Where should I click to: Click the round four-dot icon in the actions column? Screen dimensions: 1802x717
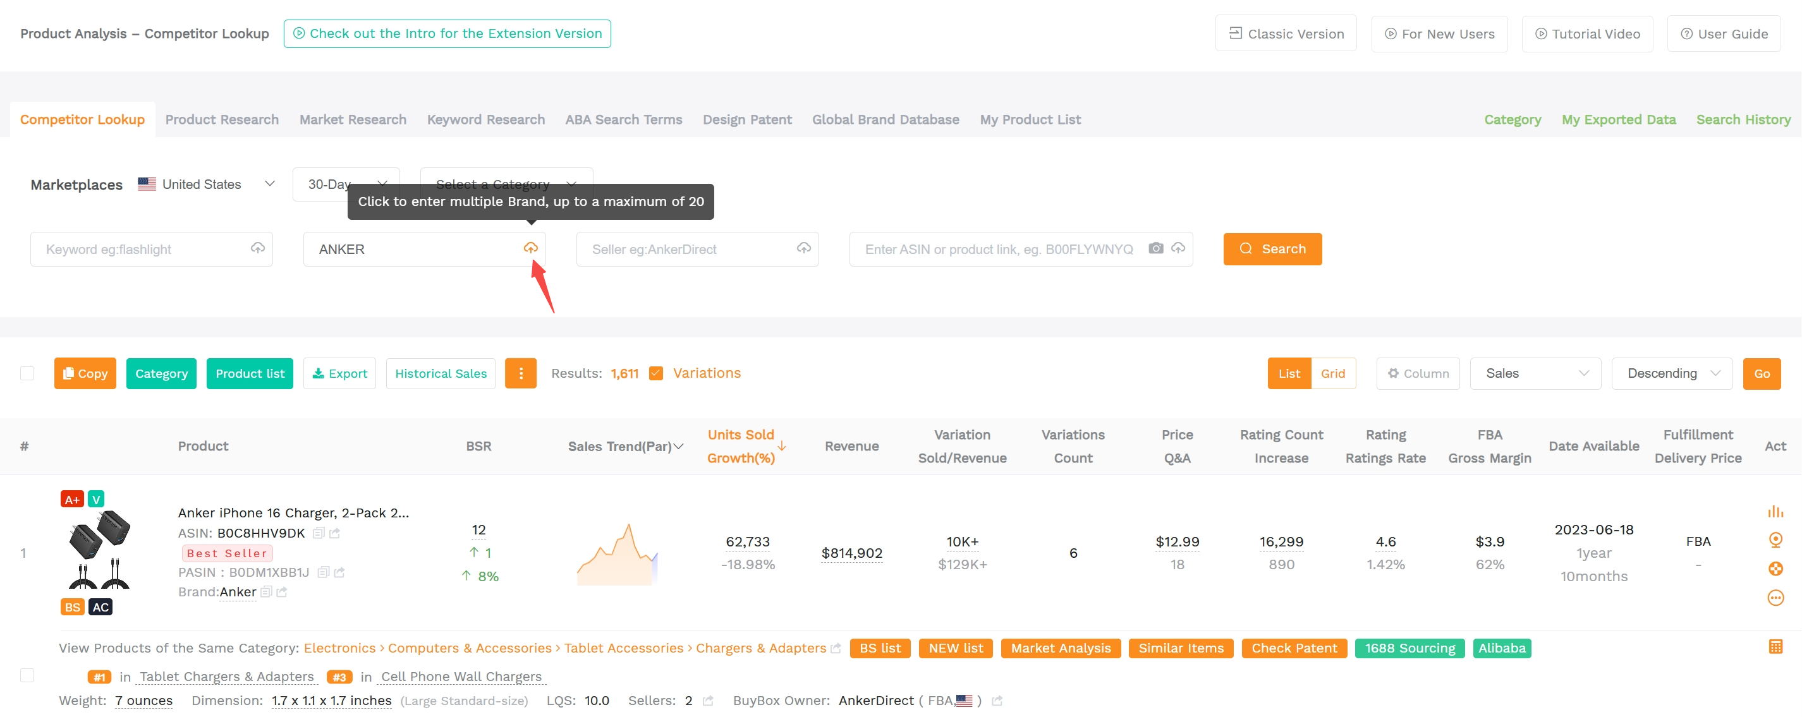tap(1775, 568)
